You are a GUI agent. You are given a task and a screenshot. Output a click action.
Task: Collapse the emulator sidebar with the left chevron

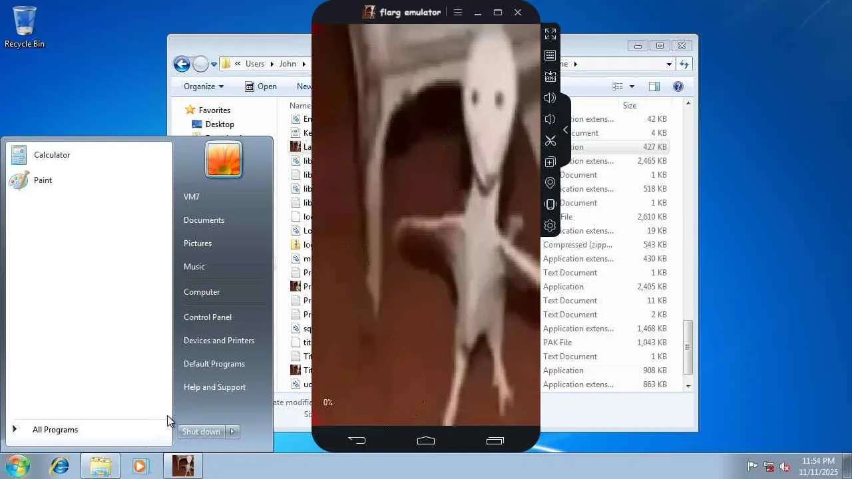click(565, 130)
